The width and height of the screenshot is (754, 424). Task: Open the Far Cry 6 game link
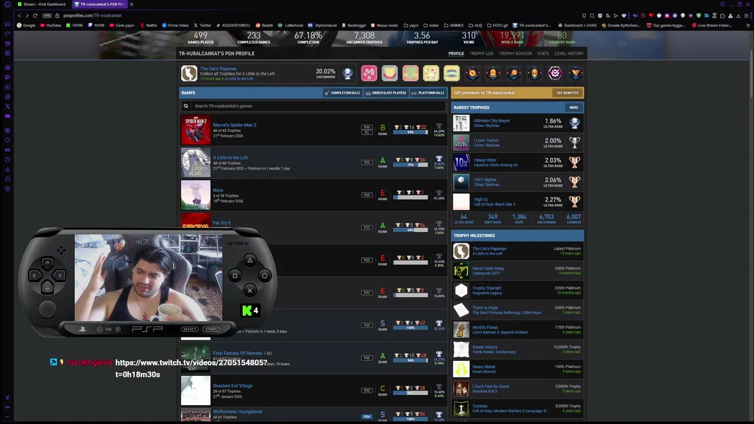click(x=221, y=223)
